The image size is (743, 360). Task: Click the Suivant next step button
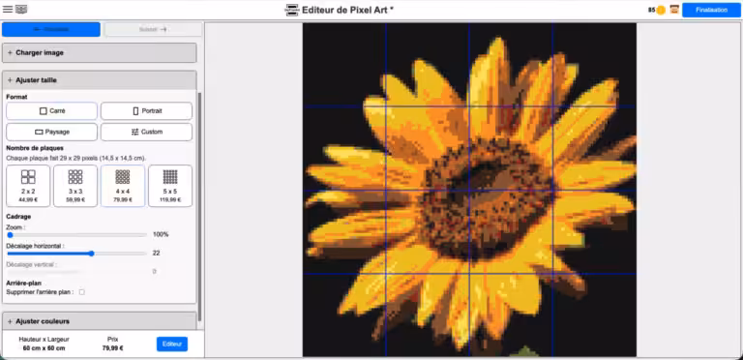pos(153,29)
